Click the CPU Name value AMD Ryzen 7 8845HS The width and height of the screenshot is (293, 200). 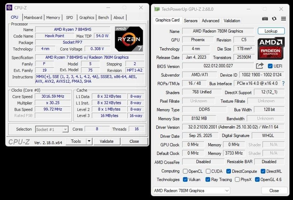pos(72,29)
